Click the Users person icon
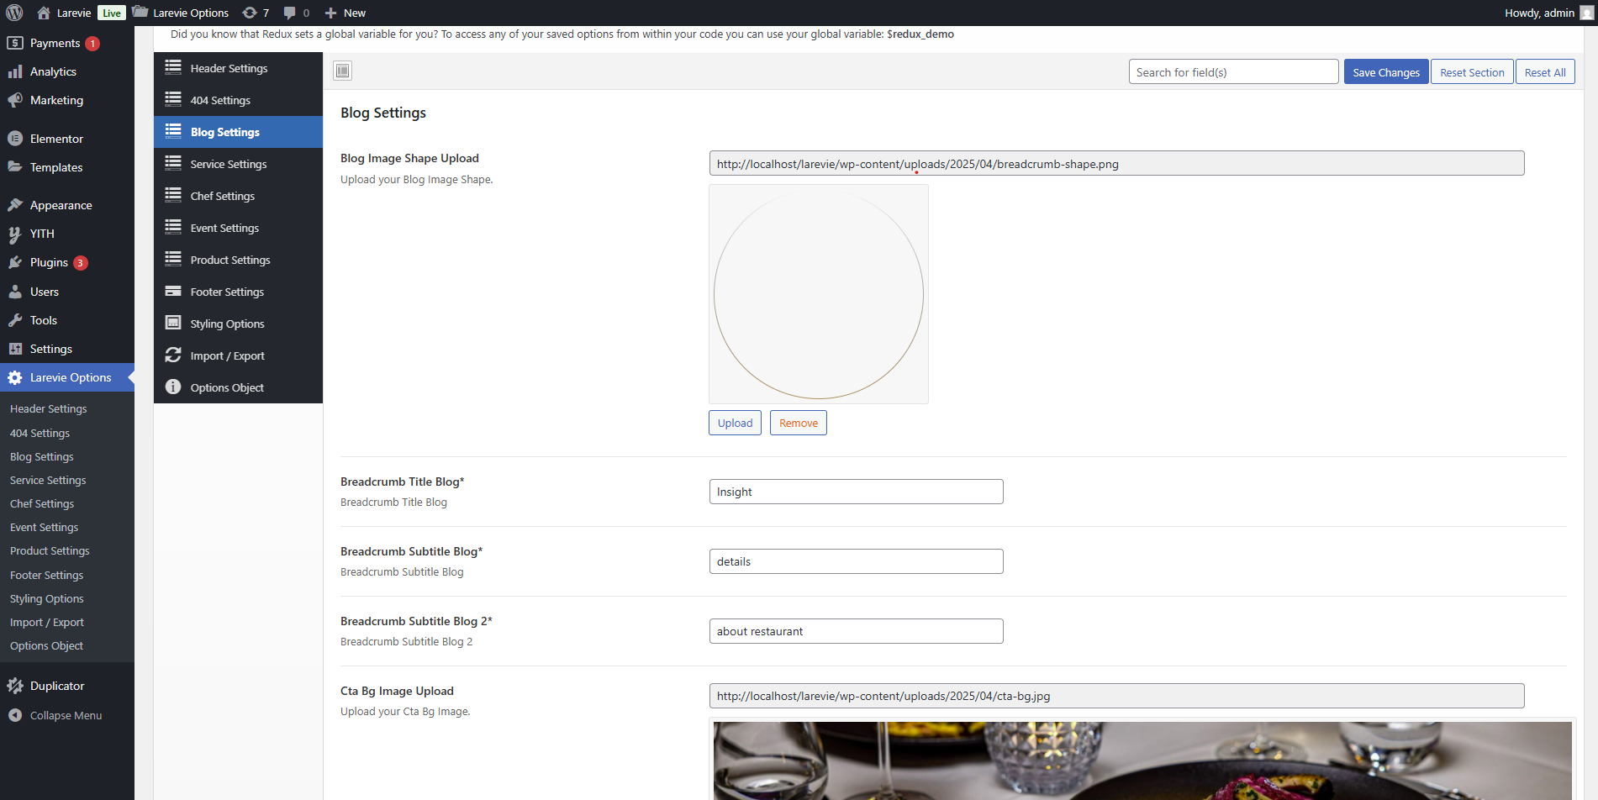 point(15,292)
